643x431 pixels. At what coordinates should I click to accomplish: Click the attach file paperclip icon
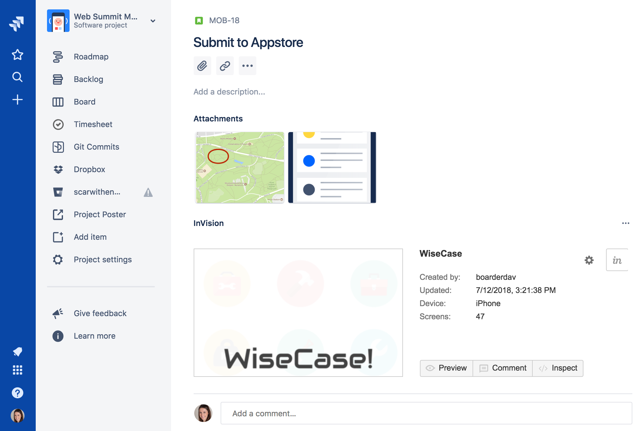pos(202,66)
